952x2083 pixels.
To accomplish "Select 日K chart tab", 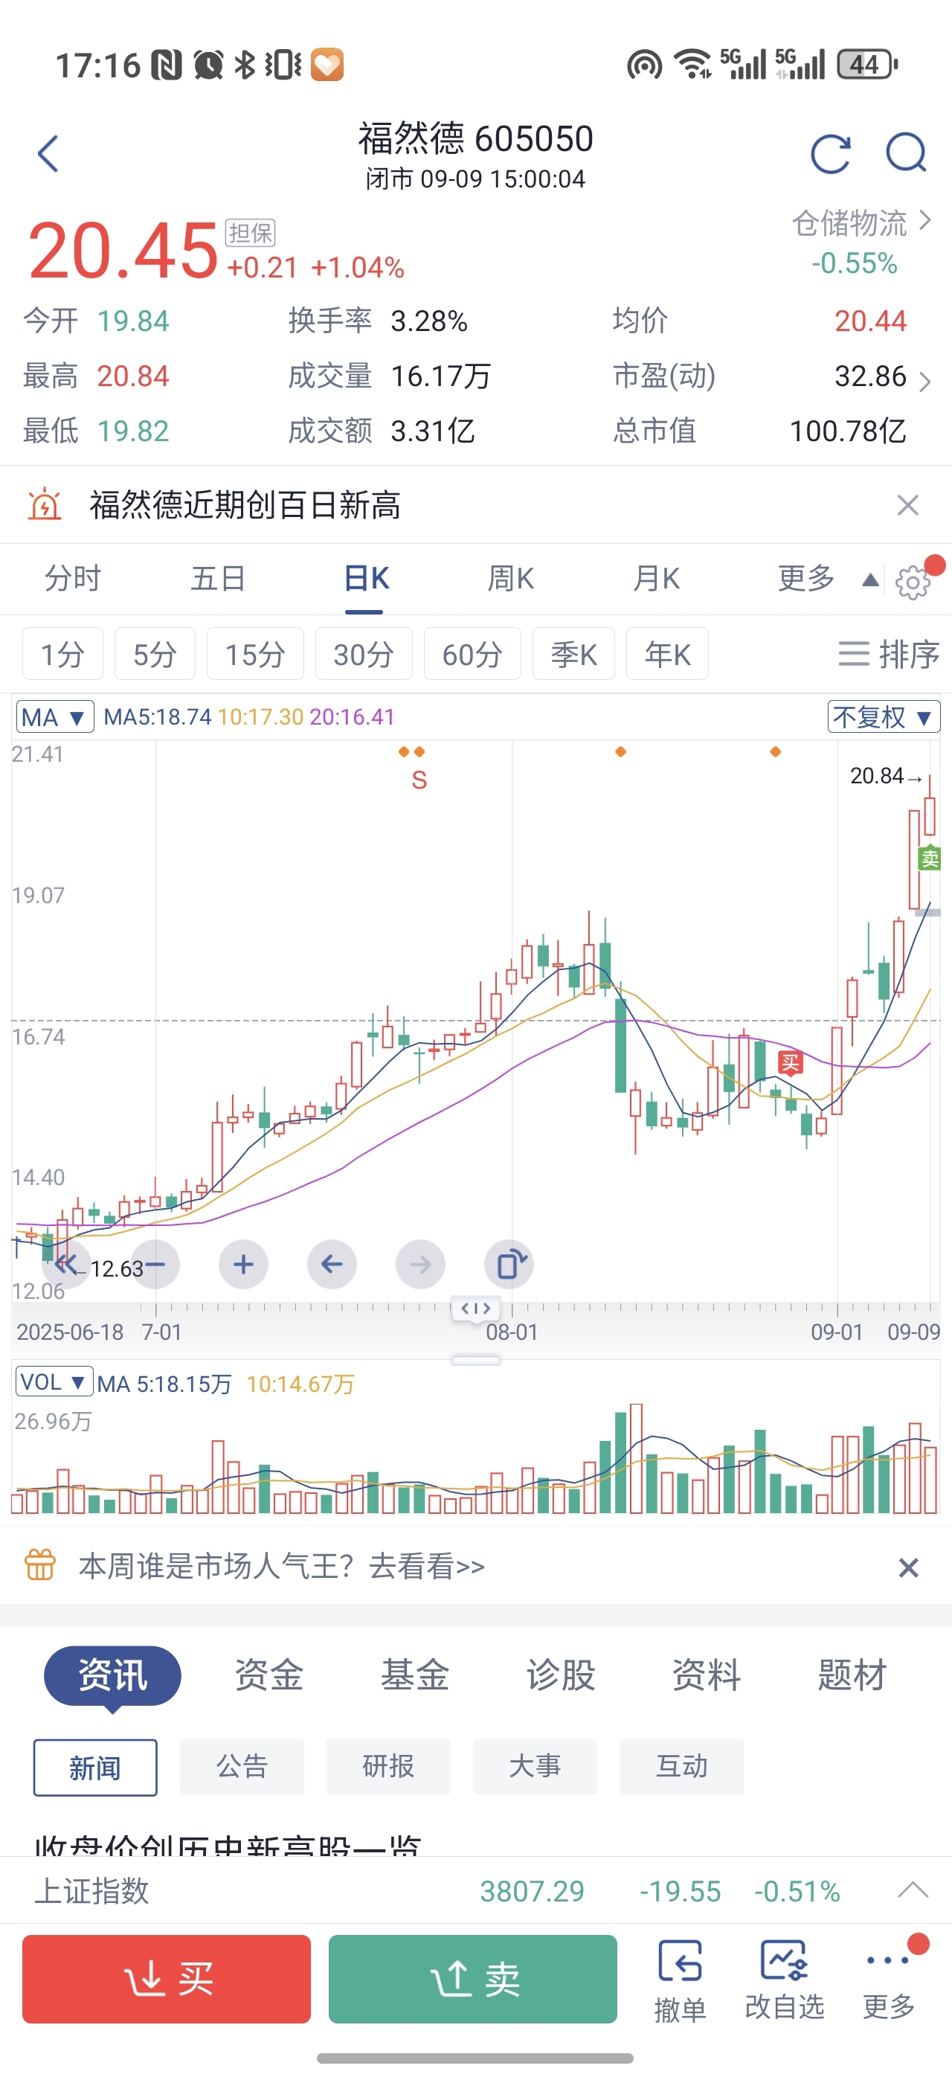I will click(366, 579).
